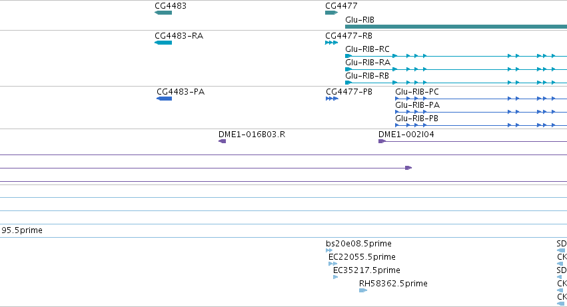Select the CG4483-RA transcript glyph
Screen dimensions: 567x307
pos(163,43)
